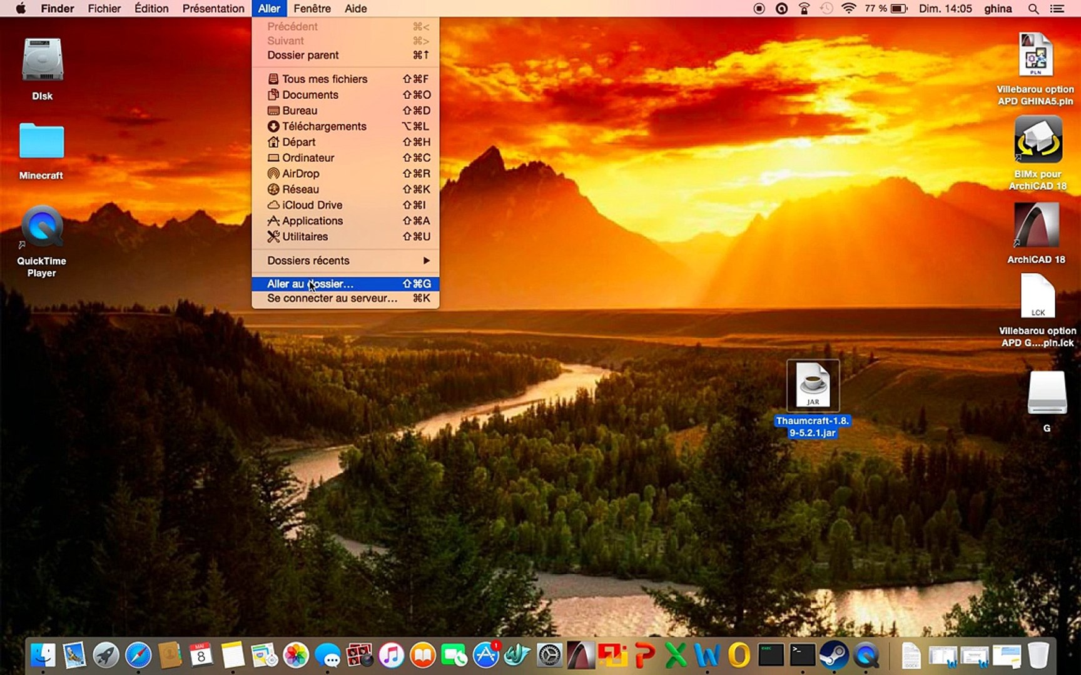Image resolution: width=1081 pixels, height=675 pixels.
Task: Stop recording via menu bar stop icon
Action: point(759,9)
